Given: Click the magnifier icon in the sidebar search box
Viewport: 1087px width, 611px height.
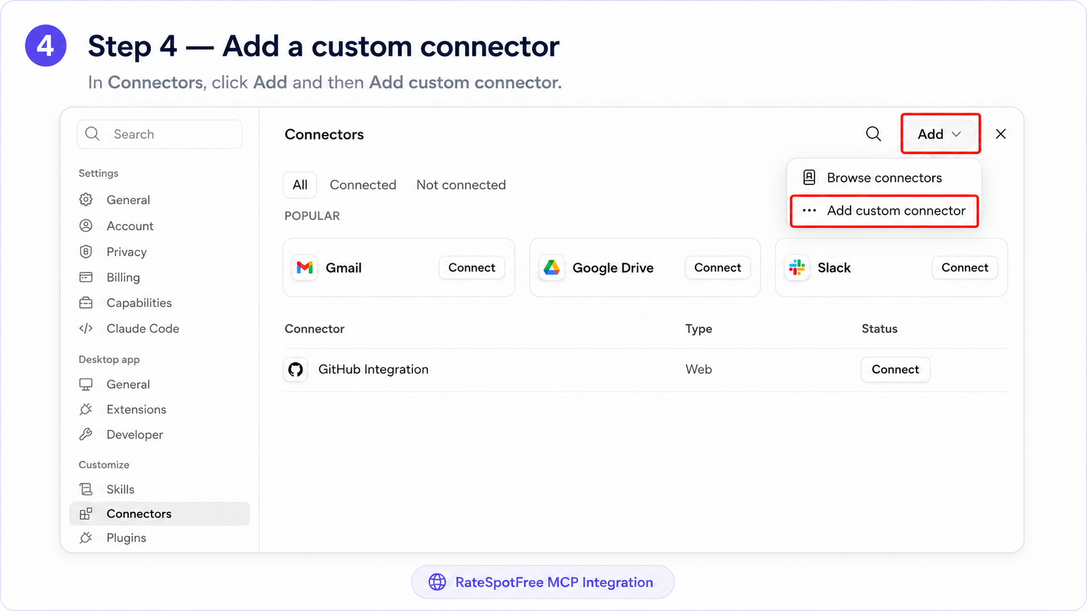Looking at the screenshot, I should [x=92, y=134].
